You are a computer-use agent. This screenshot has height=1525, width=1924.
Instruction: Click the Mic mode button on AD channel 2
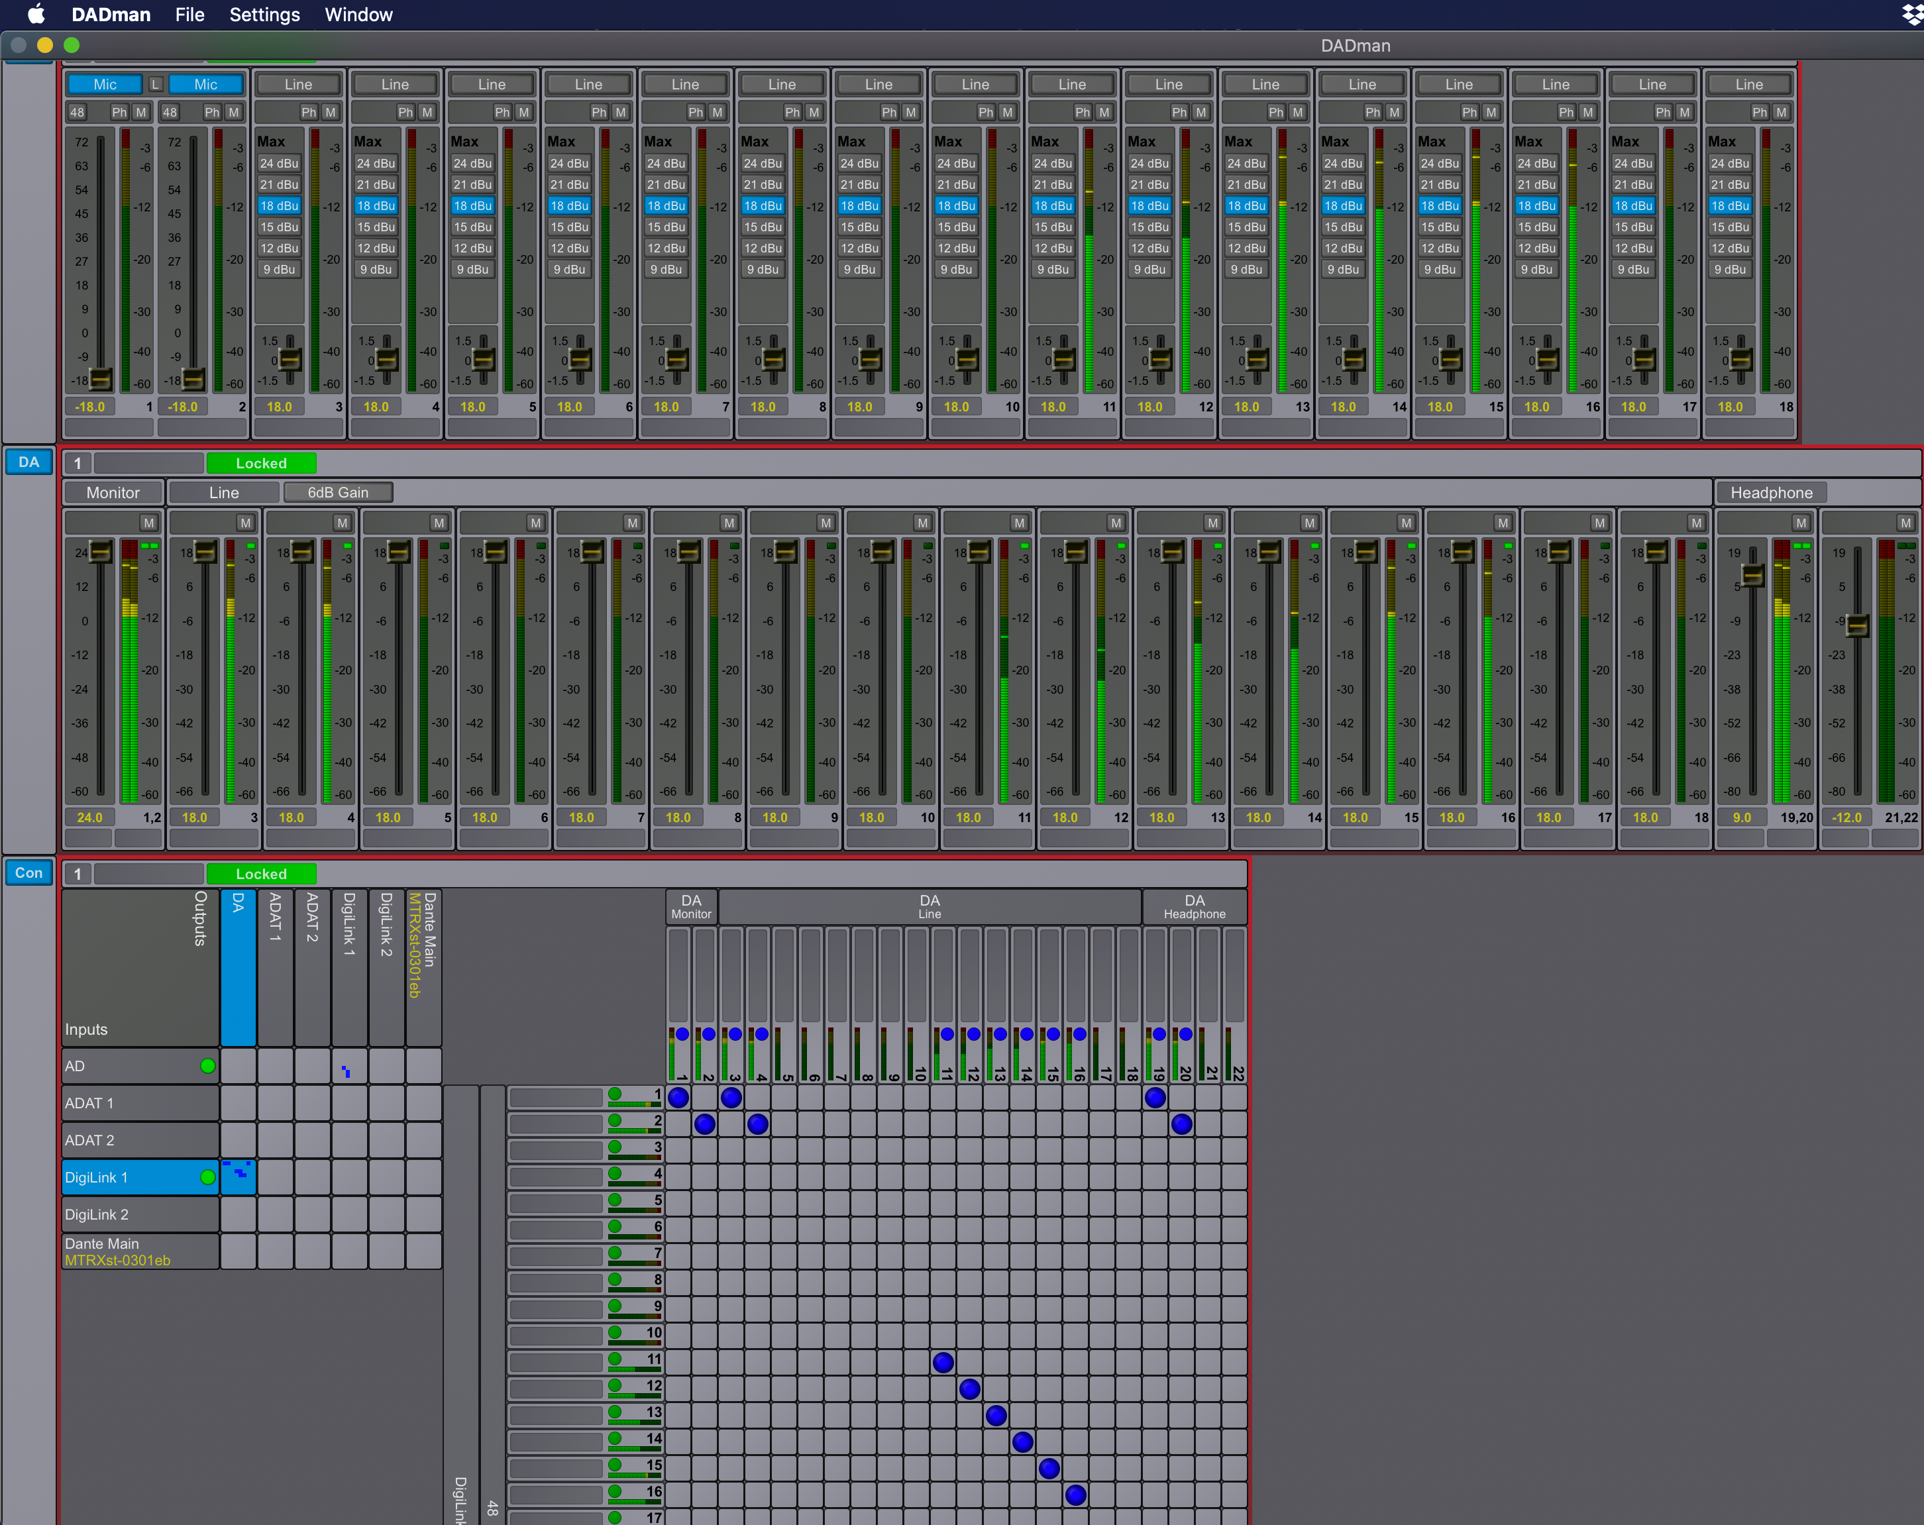coord(205,84)
